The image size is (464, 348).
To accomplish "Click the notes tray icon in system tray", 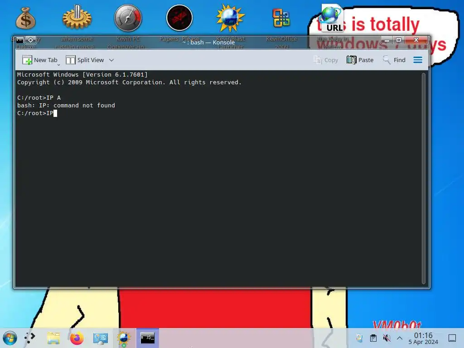I will point(359,338).
